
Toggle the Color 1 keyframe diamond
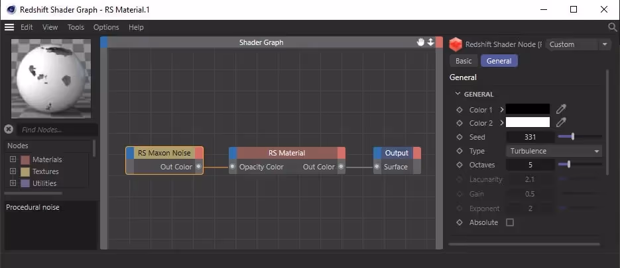click(x=460, y=110)
